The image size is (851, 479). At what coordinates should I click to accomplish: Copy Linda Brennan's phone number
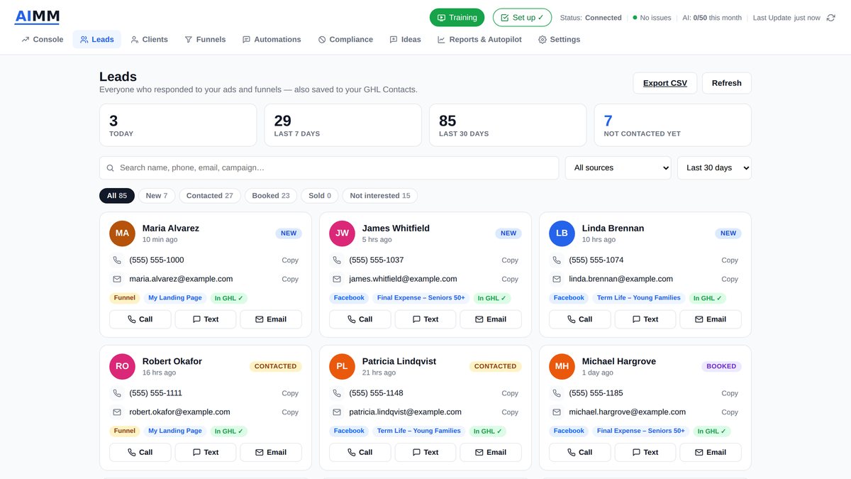[x=730, y=260]
